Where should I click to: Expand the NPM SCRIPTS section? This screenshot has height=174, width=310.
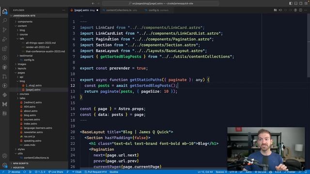[x=39, y=163]
